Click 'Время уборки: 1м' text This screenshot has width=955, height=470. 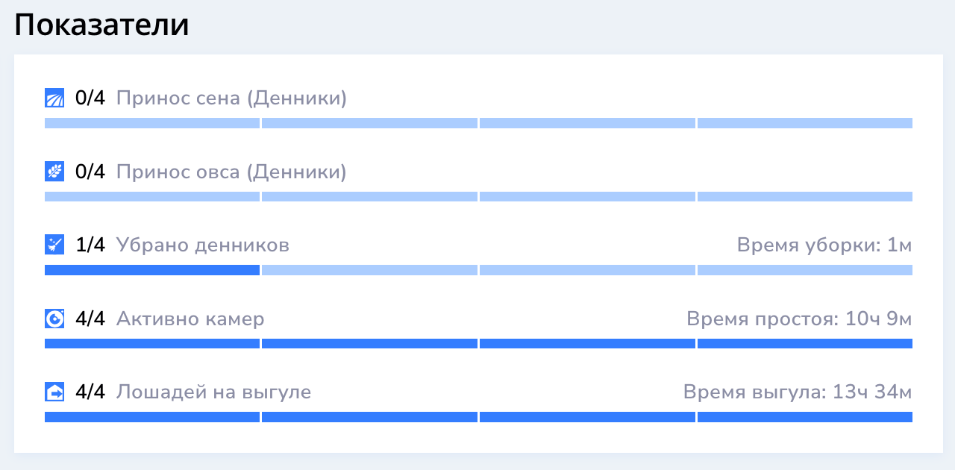click(824, 245)
